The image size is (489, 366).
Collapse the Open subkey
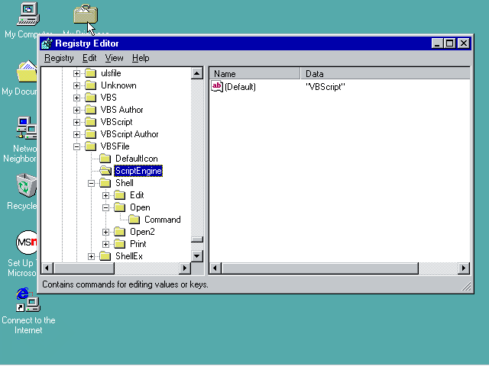coord(105,207)
